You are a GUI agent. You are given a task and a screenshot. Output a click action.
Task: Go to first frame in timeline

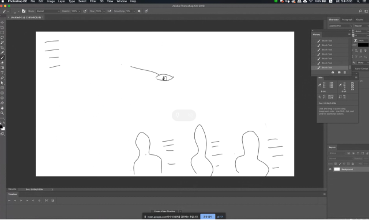pyautogui.click(x=9, y=200)
